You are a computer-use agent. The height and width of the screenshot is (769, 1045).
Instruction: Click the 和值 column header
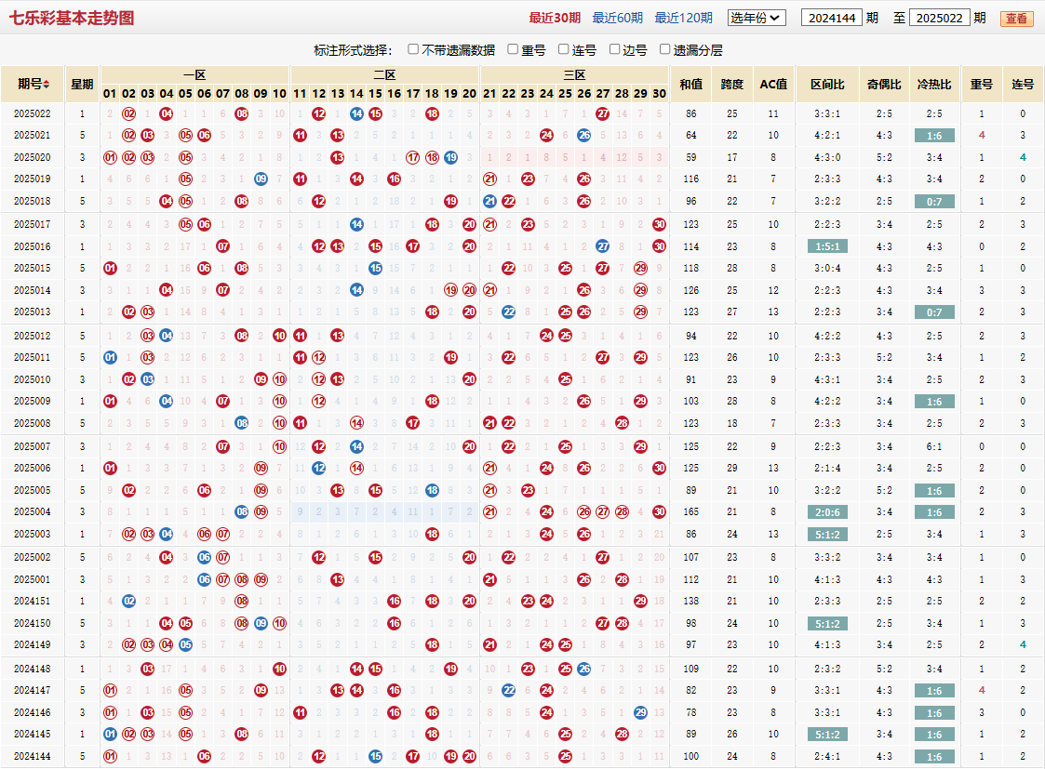(690, 85)
